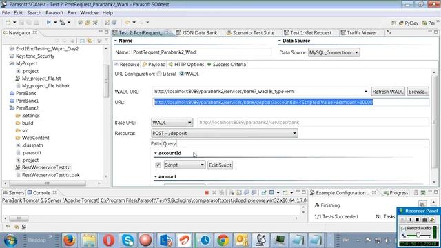Click the run icon in Example Configuration panel
This screenshot has width=441, height=248.
422,205
